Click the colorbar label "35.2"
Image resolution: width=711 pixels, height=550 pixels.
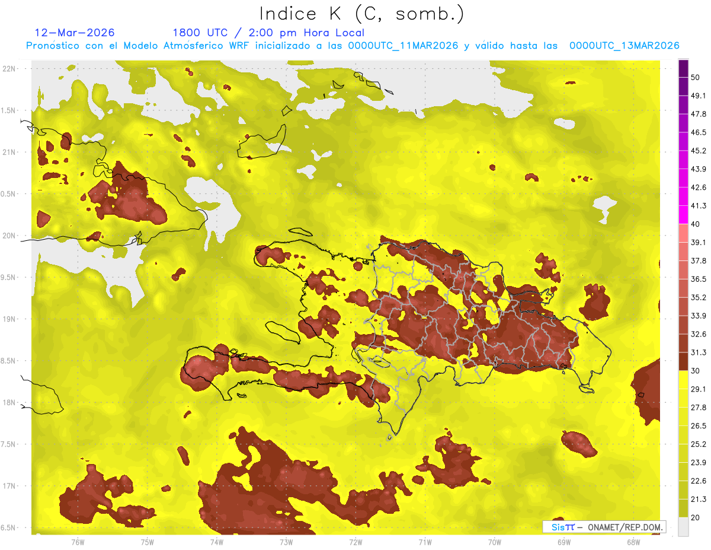click(699, 298)
